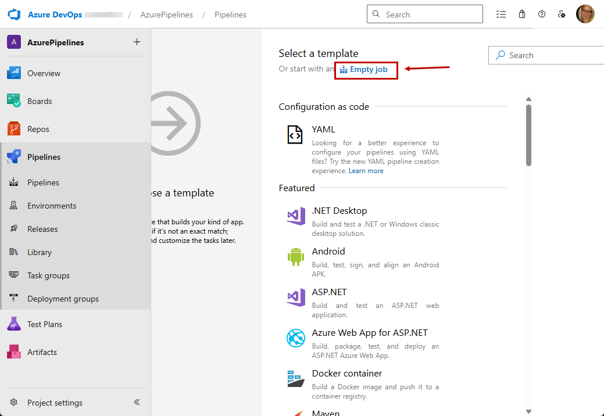Click the Docker container icon
The height and width of the screenshot is (416, 604).
pos(296,379)
